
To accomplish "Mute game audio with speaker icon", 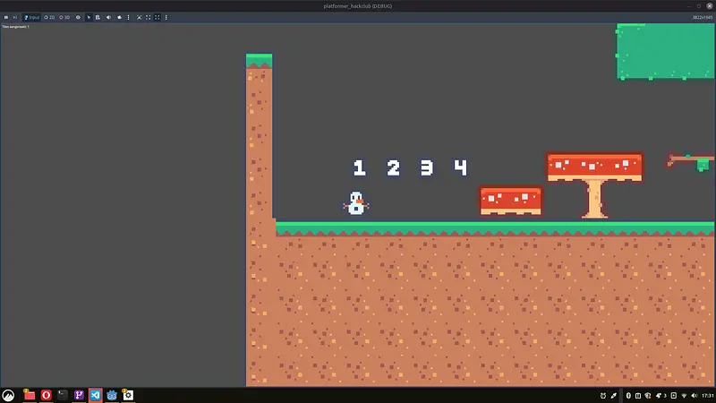I will point(109,17).
